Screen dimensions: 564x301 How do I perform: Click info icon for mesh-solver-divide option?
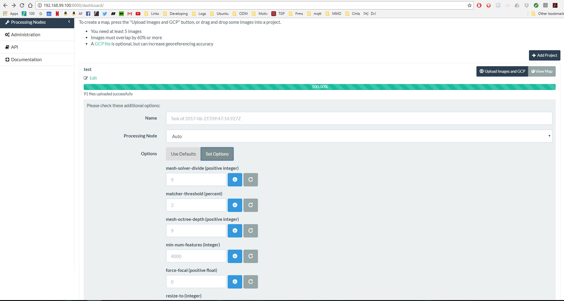point(235,180)
